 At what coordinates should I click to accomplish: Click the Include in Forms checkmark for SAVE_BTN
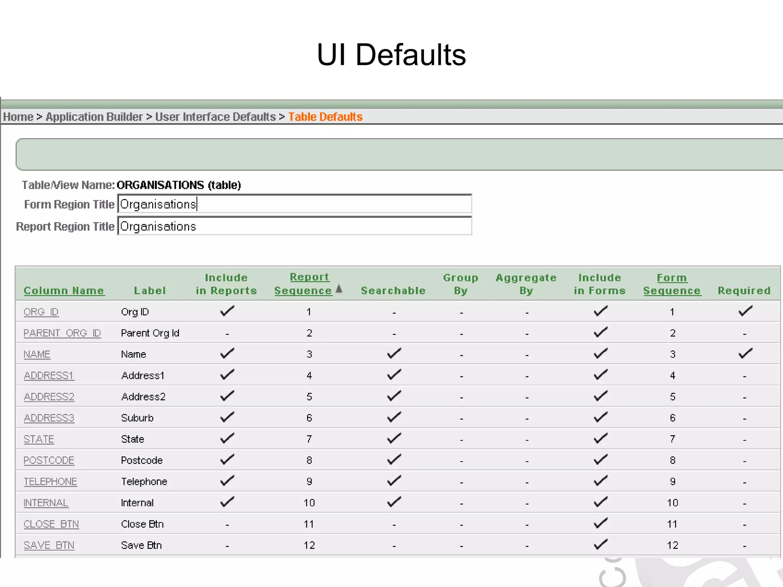[600, 544]
